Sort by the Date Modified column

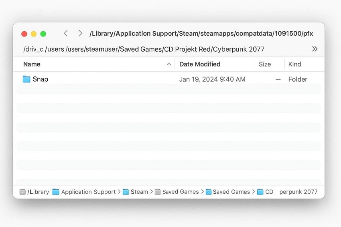click(200, 64)
